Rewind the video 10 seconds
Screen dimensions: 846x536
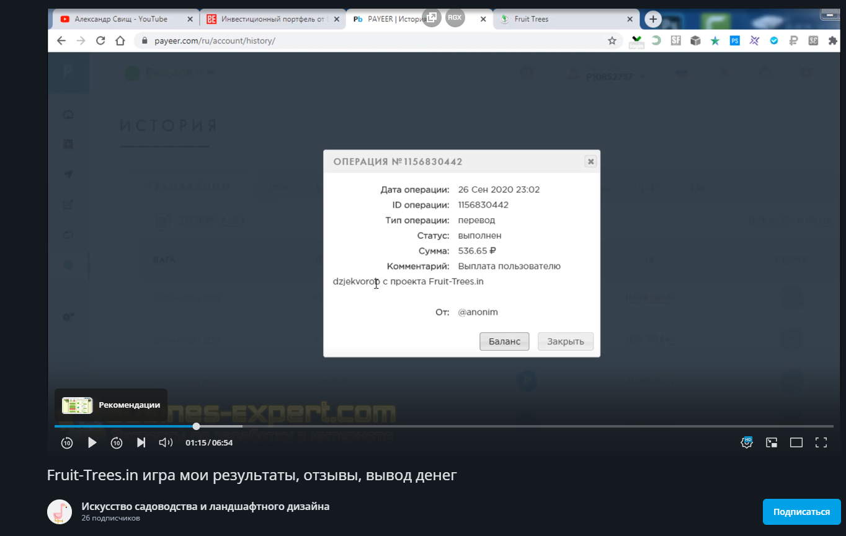[67, 442]
